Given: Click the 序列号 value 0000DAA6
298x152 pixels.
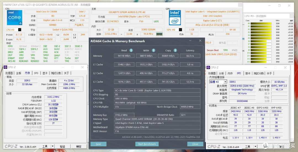Looking at the screenshot, I should pos(242,101).
